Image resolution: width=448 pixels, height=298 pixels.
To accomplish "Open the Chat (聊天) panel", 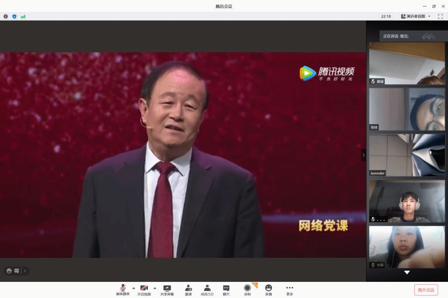I will tap(226, 290).
